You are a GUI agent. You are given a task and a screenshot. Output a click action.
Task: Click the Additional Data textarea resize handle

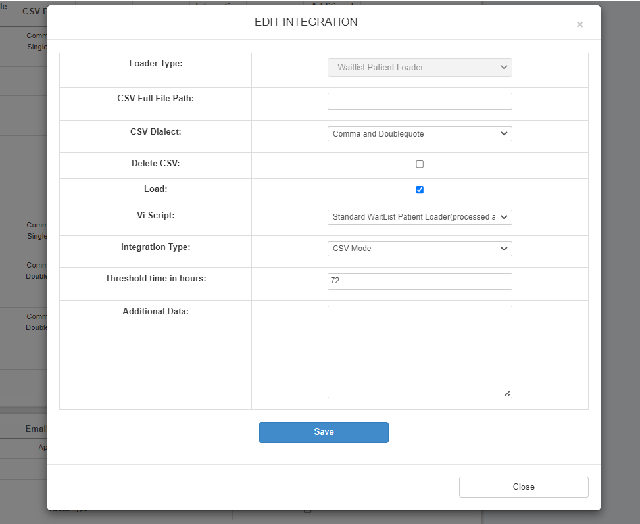507,393
